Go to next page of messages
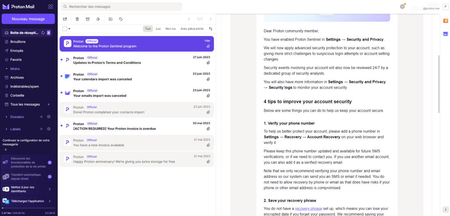 tap(210, 19)
